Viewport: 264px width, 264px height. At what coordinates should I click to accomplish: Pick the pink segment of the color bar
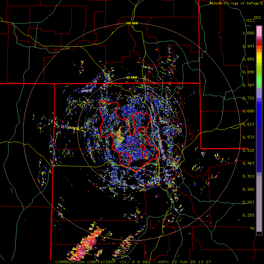click(x=259, y=31)
